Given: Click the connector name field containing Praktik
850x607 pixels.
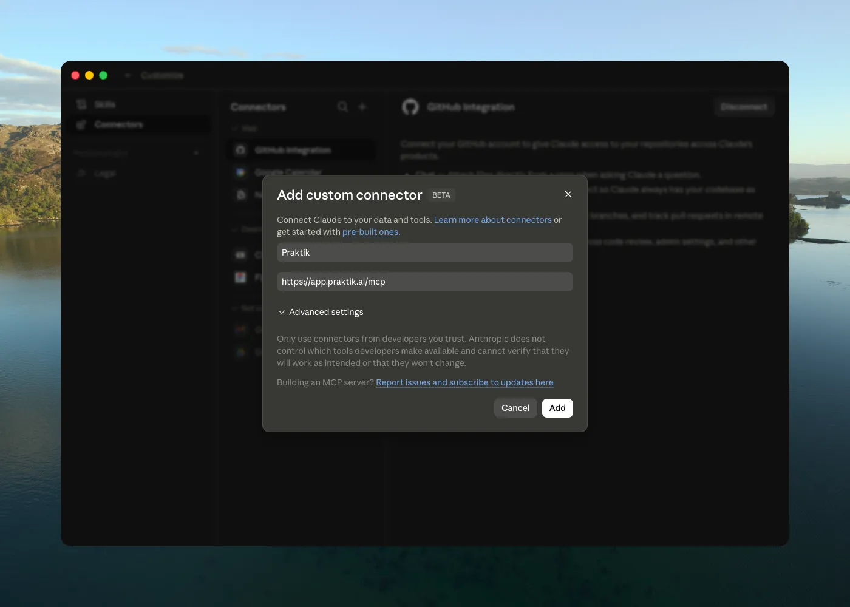Looking at the screenshot, I should pyautogui.click(x=425, y=253).
